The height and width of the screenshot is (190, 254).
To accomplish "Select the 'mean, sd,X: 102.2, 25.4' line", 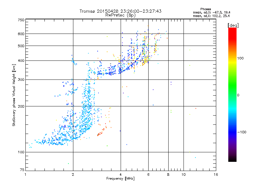I will tap(211, 16).
